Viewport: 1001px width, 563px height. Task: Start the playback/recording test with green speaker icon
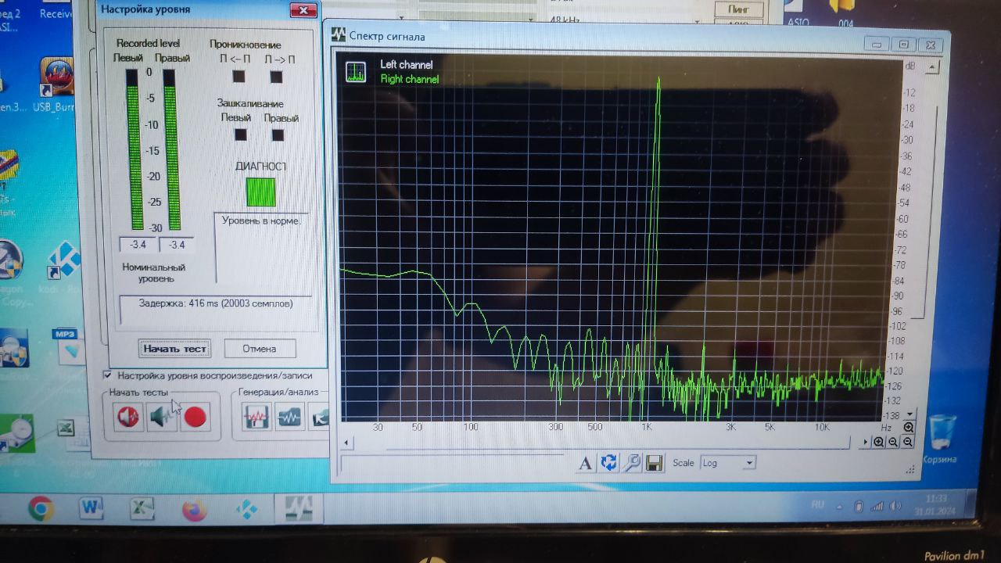tap(162, 417)
